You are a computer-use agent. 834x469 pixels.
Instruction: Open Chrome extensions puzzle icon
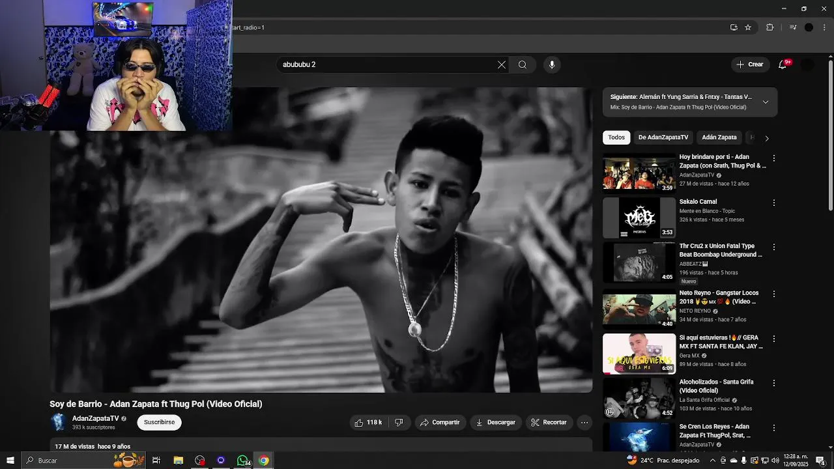click(769, 27)
